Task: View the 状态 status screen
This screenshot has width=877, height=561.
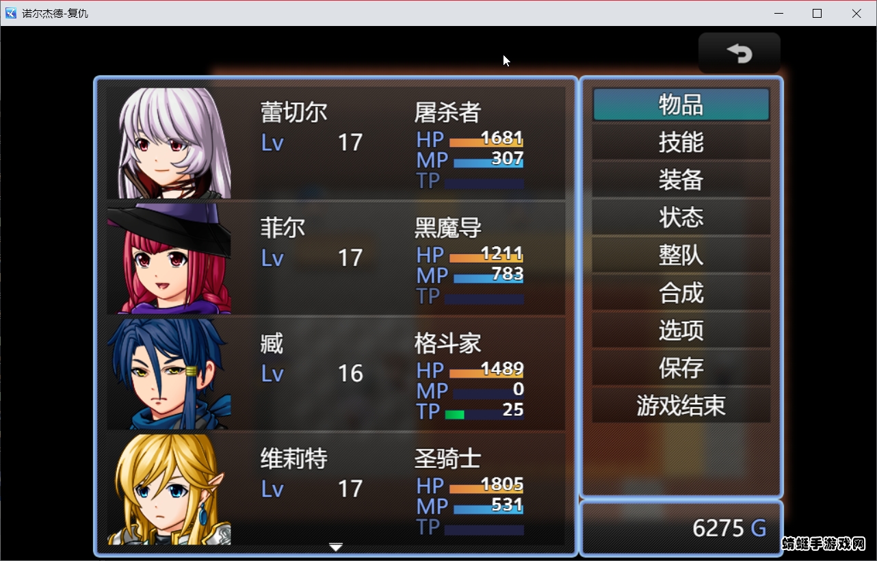Action: 681,218
